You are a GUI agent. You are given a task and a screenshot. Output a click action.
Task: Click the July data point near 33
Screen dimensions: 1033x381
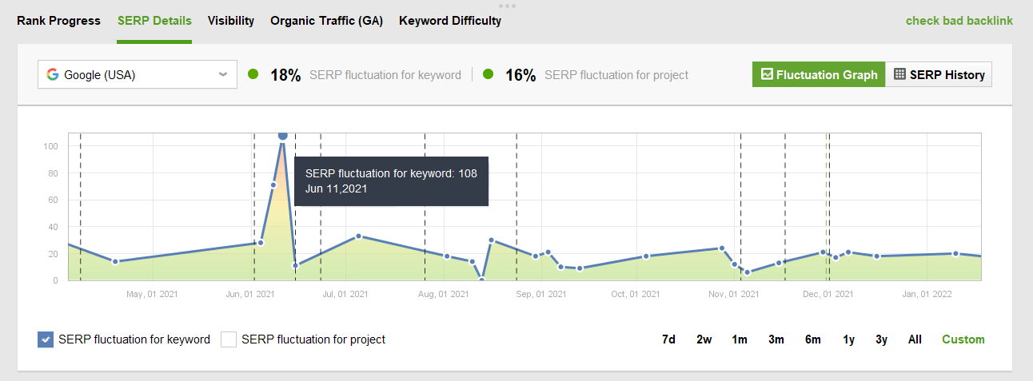(358, 236)
